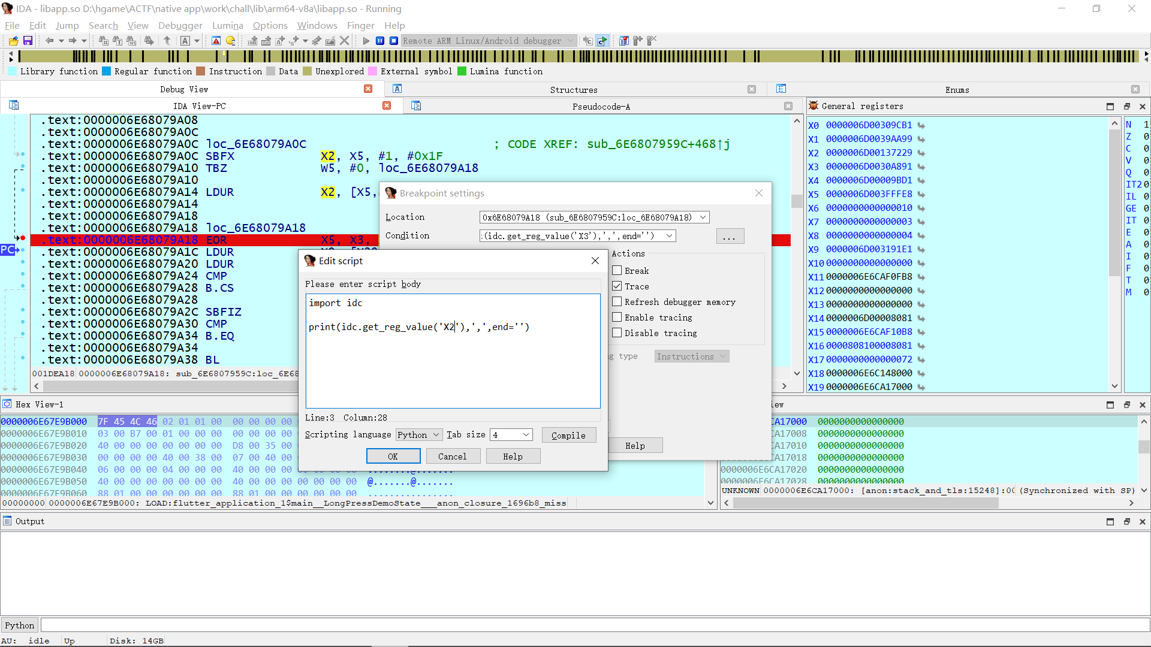Save the database using toolbar icon
The height and width of the screenshot is (647, 1151).
pos(28,41)
